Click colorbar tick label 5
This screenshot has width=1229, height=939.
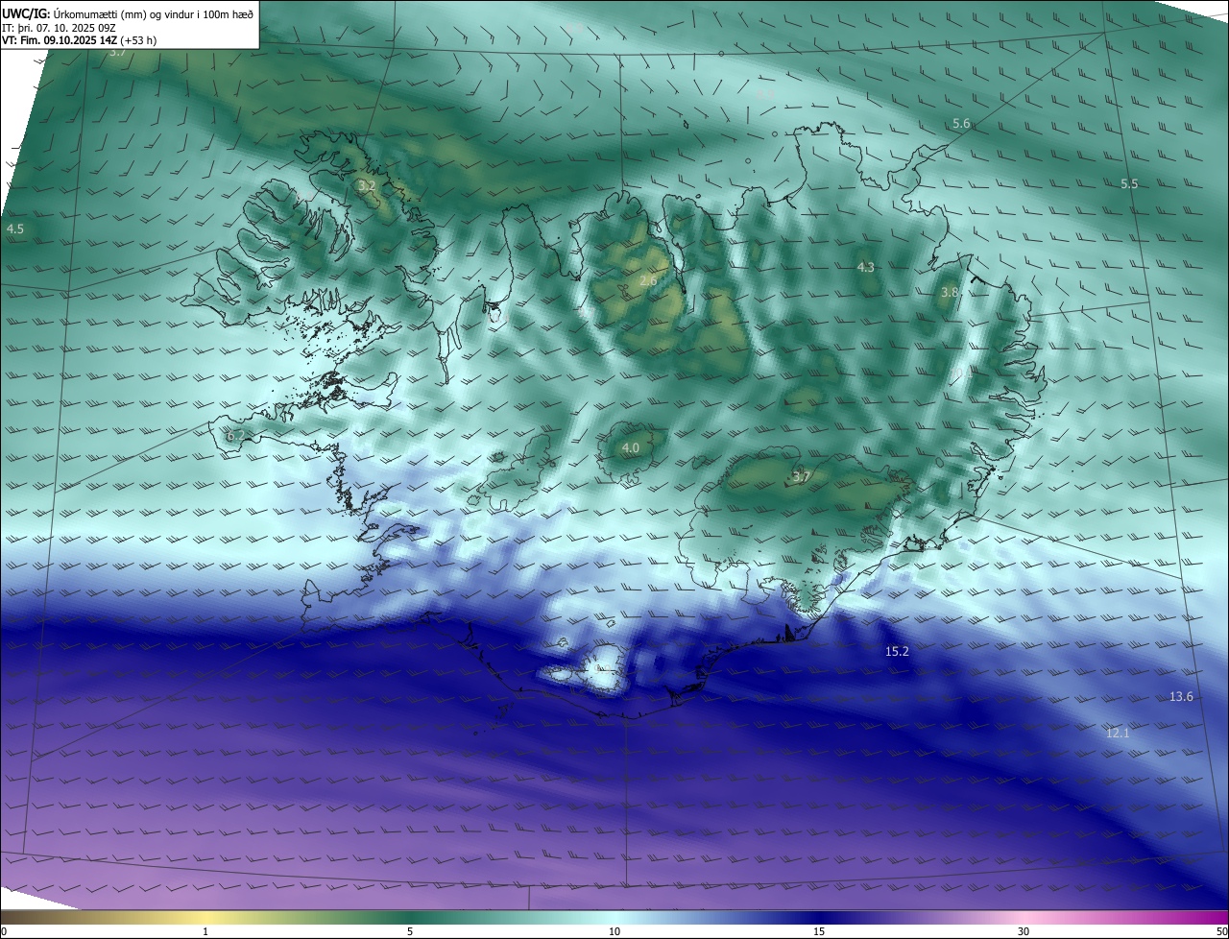410,931
